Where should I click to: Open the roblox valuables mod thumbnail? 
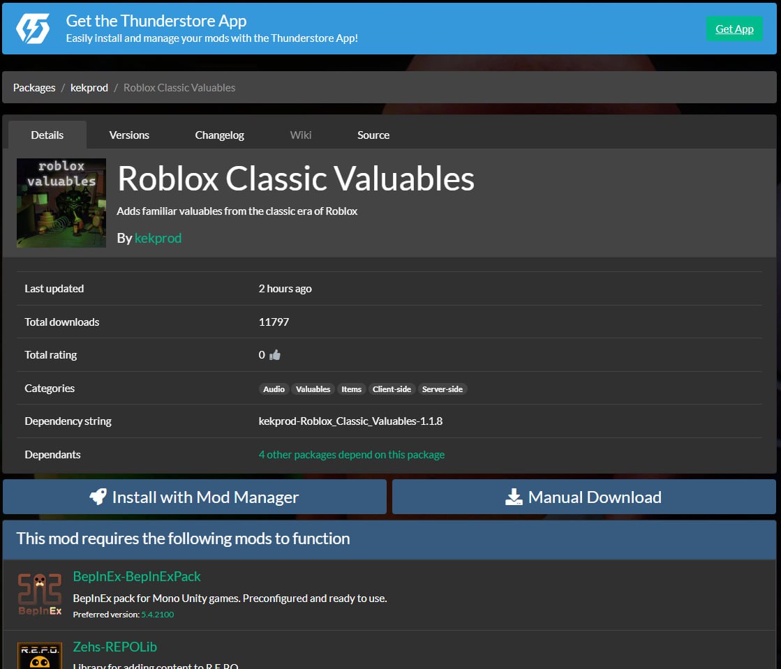[x=61, y=203]
